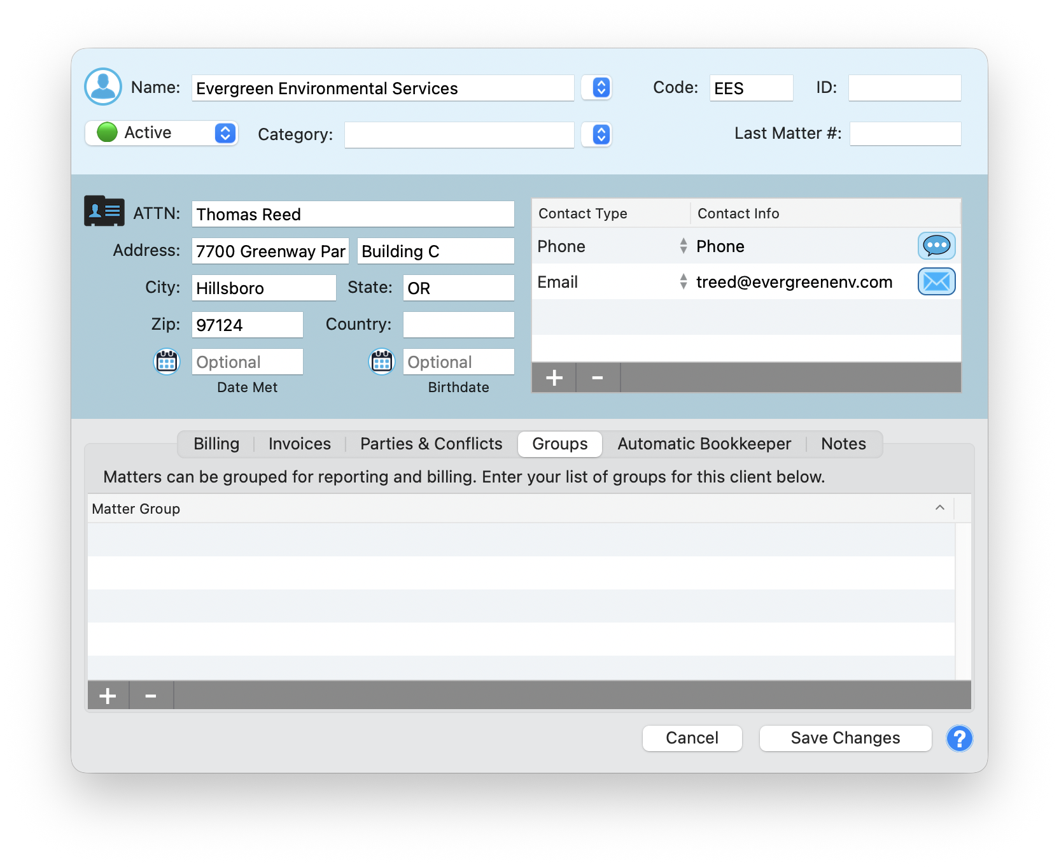Click the client profile picture icon
Image resolution: width=1059 pixels, height=867 pixels.
tap(102, 87)
